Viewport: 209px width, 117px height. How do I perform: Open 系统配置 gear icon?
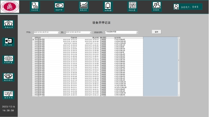click(x=8, y=60)
